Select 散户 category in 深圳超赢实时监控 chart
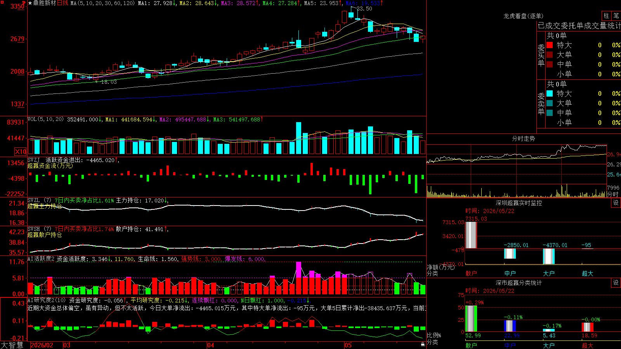 click(x=471, y=273)
